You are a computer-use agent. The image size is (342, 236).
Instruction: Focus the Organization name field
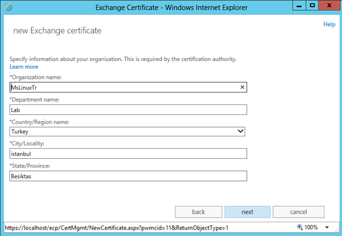128,87
